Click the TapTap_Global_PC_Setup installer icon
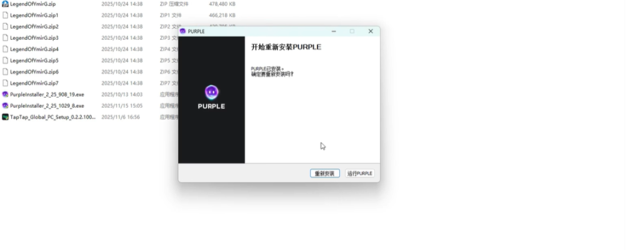Viewport: 640px width, 250px height. click(x=5, y=117)
